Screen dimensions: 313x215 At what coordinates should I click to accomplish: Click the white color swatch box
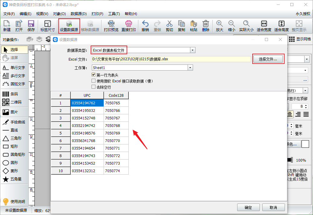pos(305,144)
